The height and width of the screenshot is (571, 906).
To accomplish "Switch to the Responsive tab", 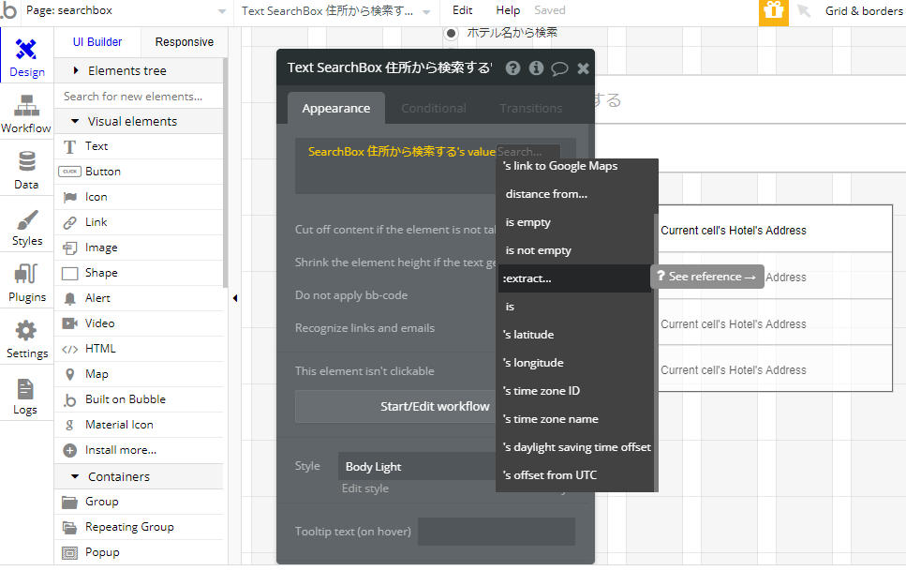I will click(x=185, y=42).
